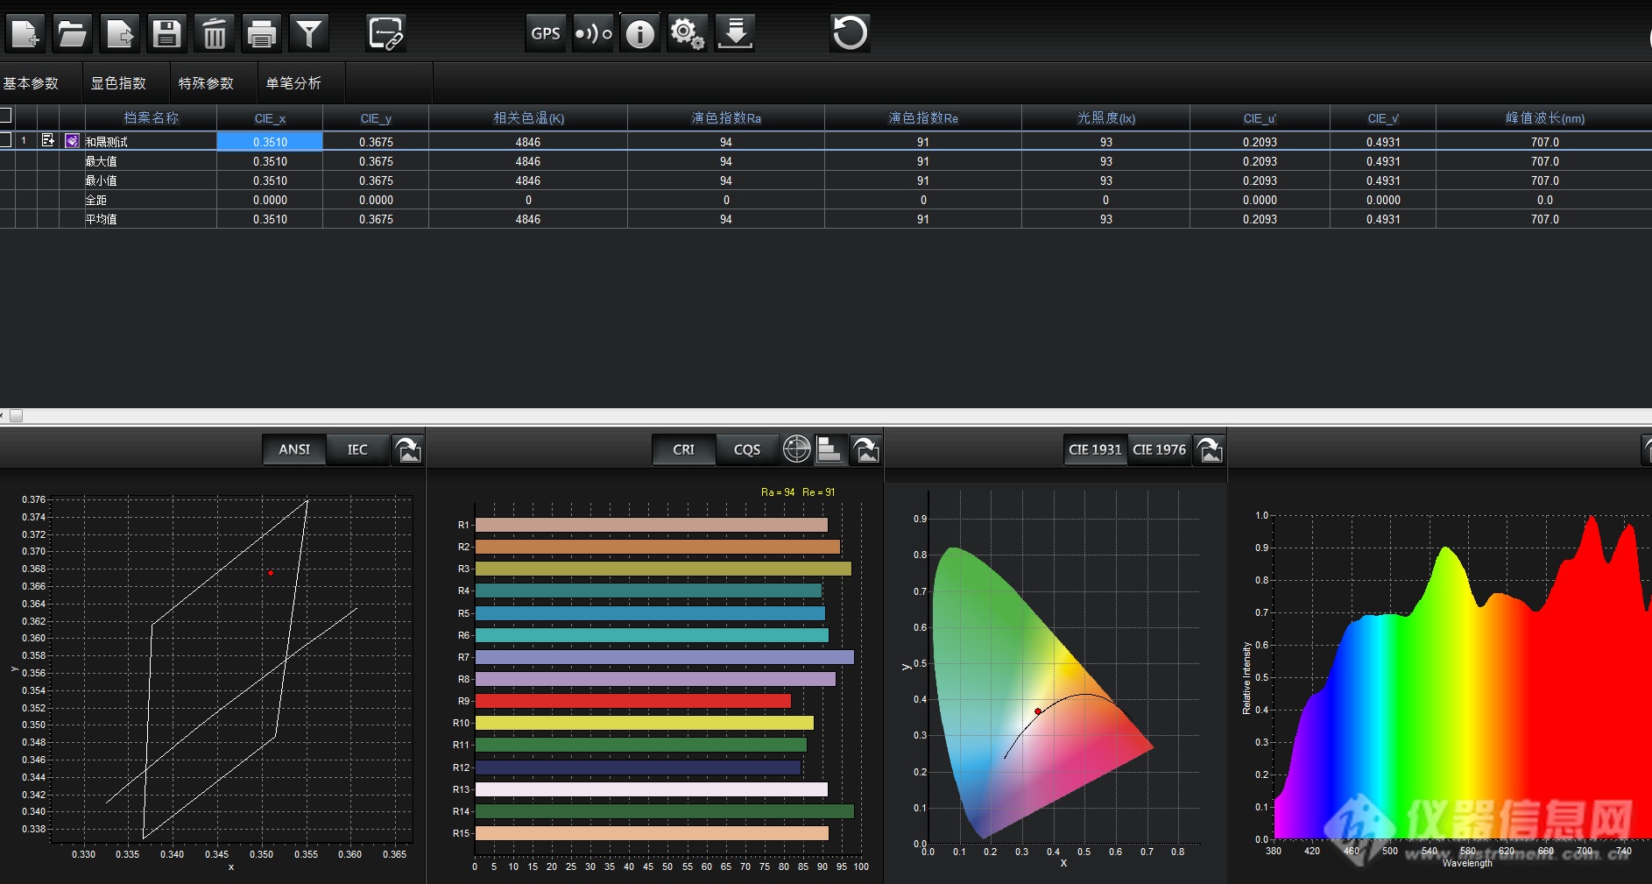Export the CIE chromaticity chart image
The height and width of the screenshot is (884, 1652).
point(1210,449)
